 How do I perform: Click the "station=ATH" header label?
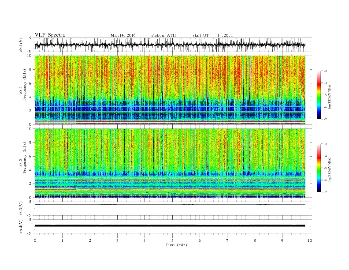[163, 35]
